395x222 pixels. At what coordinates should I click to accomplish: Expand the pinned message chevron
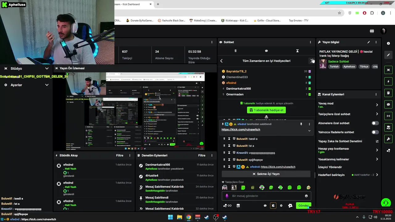309,131
